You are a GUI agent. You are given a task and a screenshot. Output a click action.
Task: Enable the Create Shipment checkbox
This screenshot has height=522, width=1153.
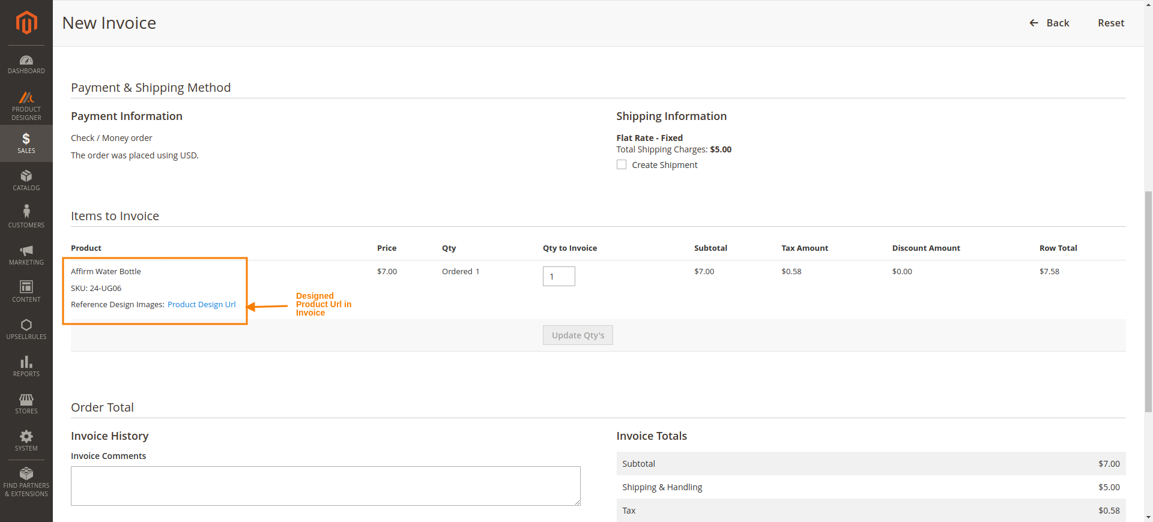point(622,164)
